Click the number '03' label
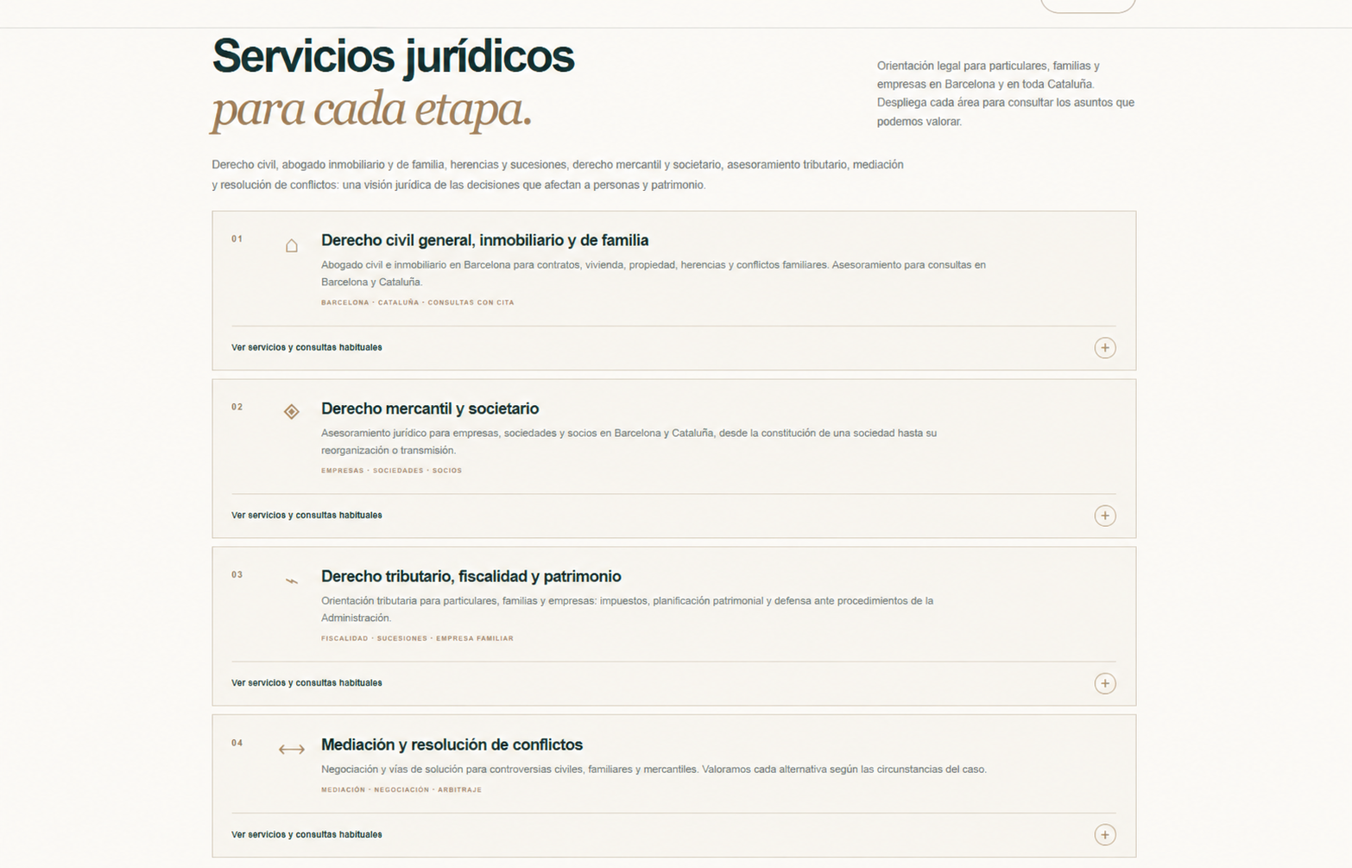Viewport: 1352px width, 868px height. [237, 574]
